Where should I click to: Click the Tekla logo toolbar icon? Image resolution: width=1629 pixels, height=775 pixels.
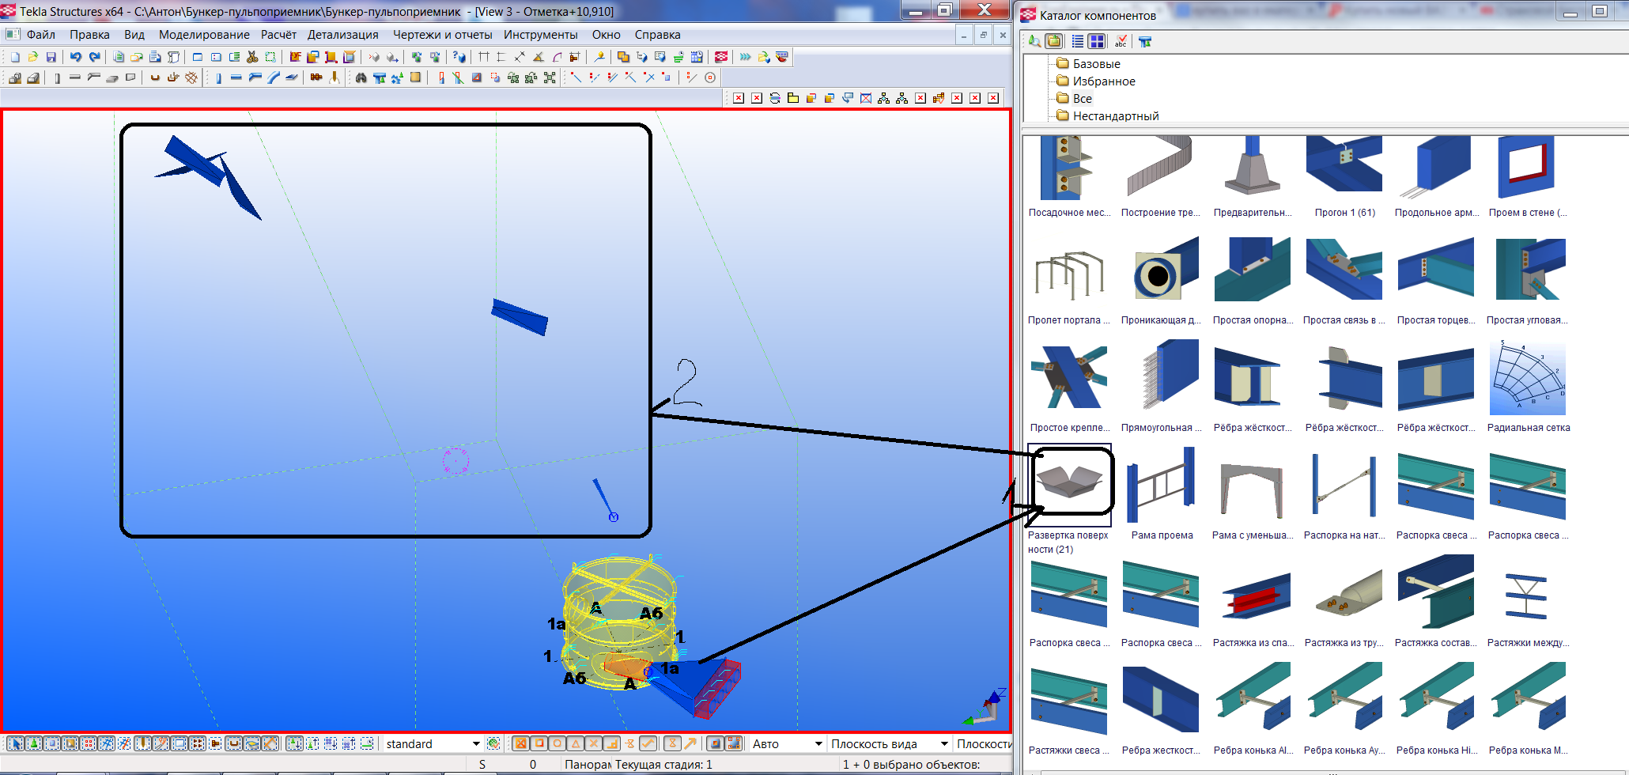721,57
